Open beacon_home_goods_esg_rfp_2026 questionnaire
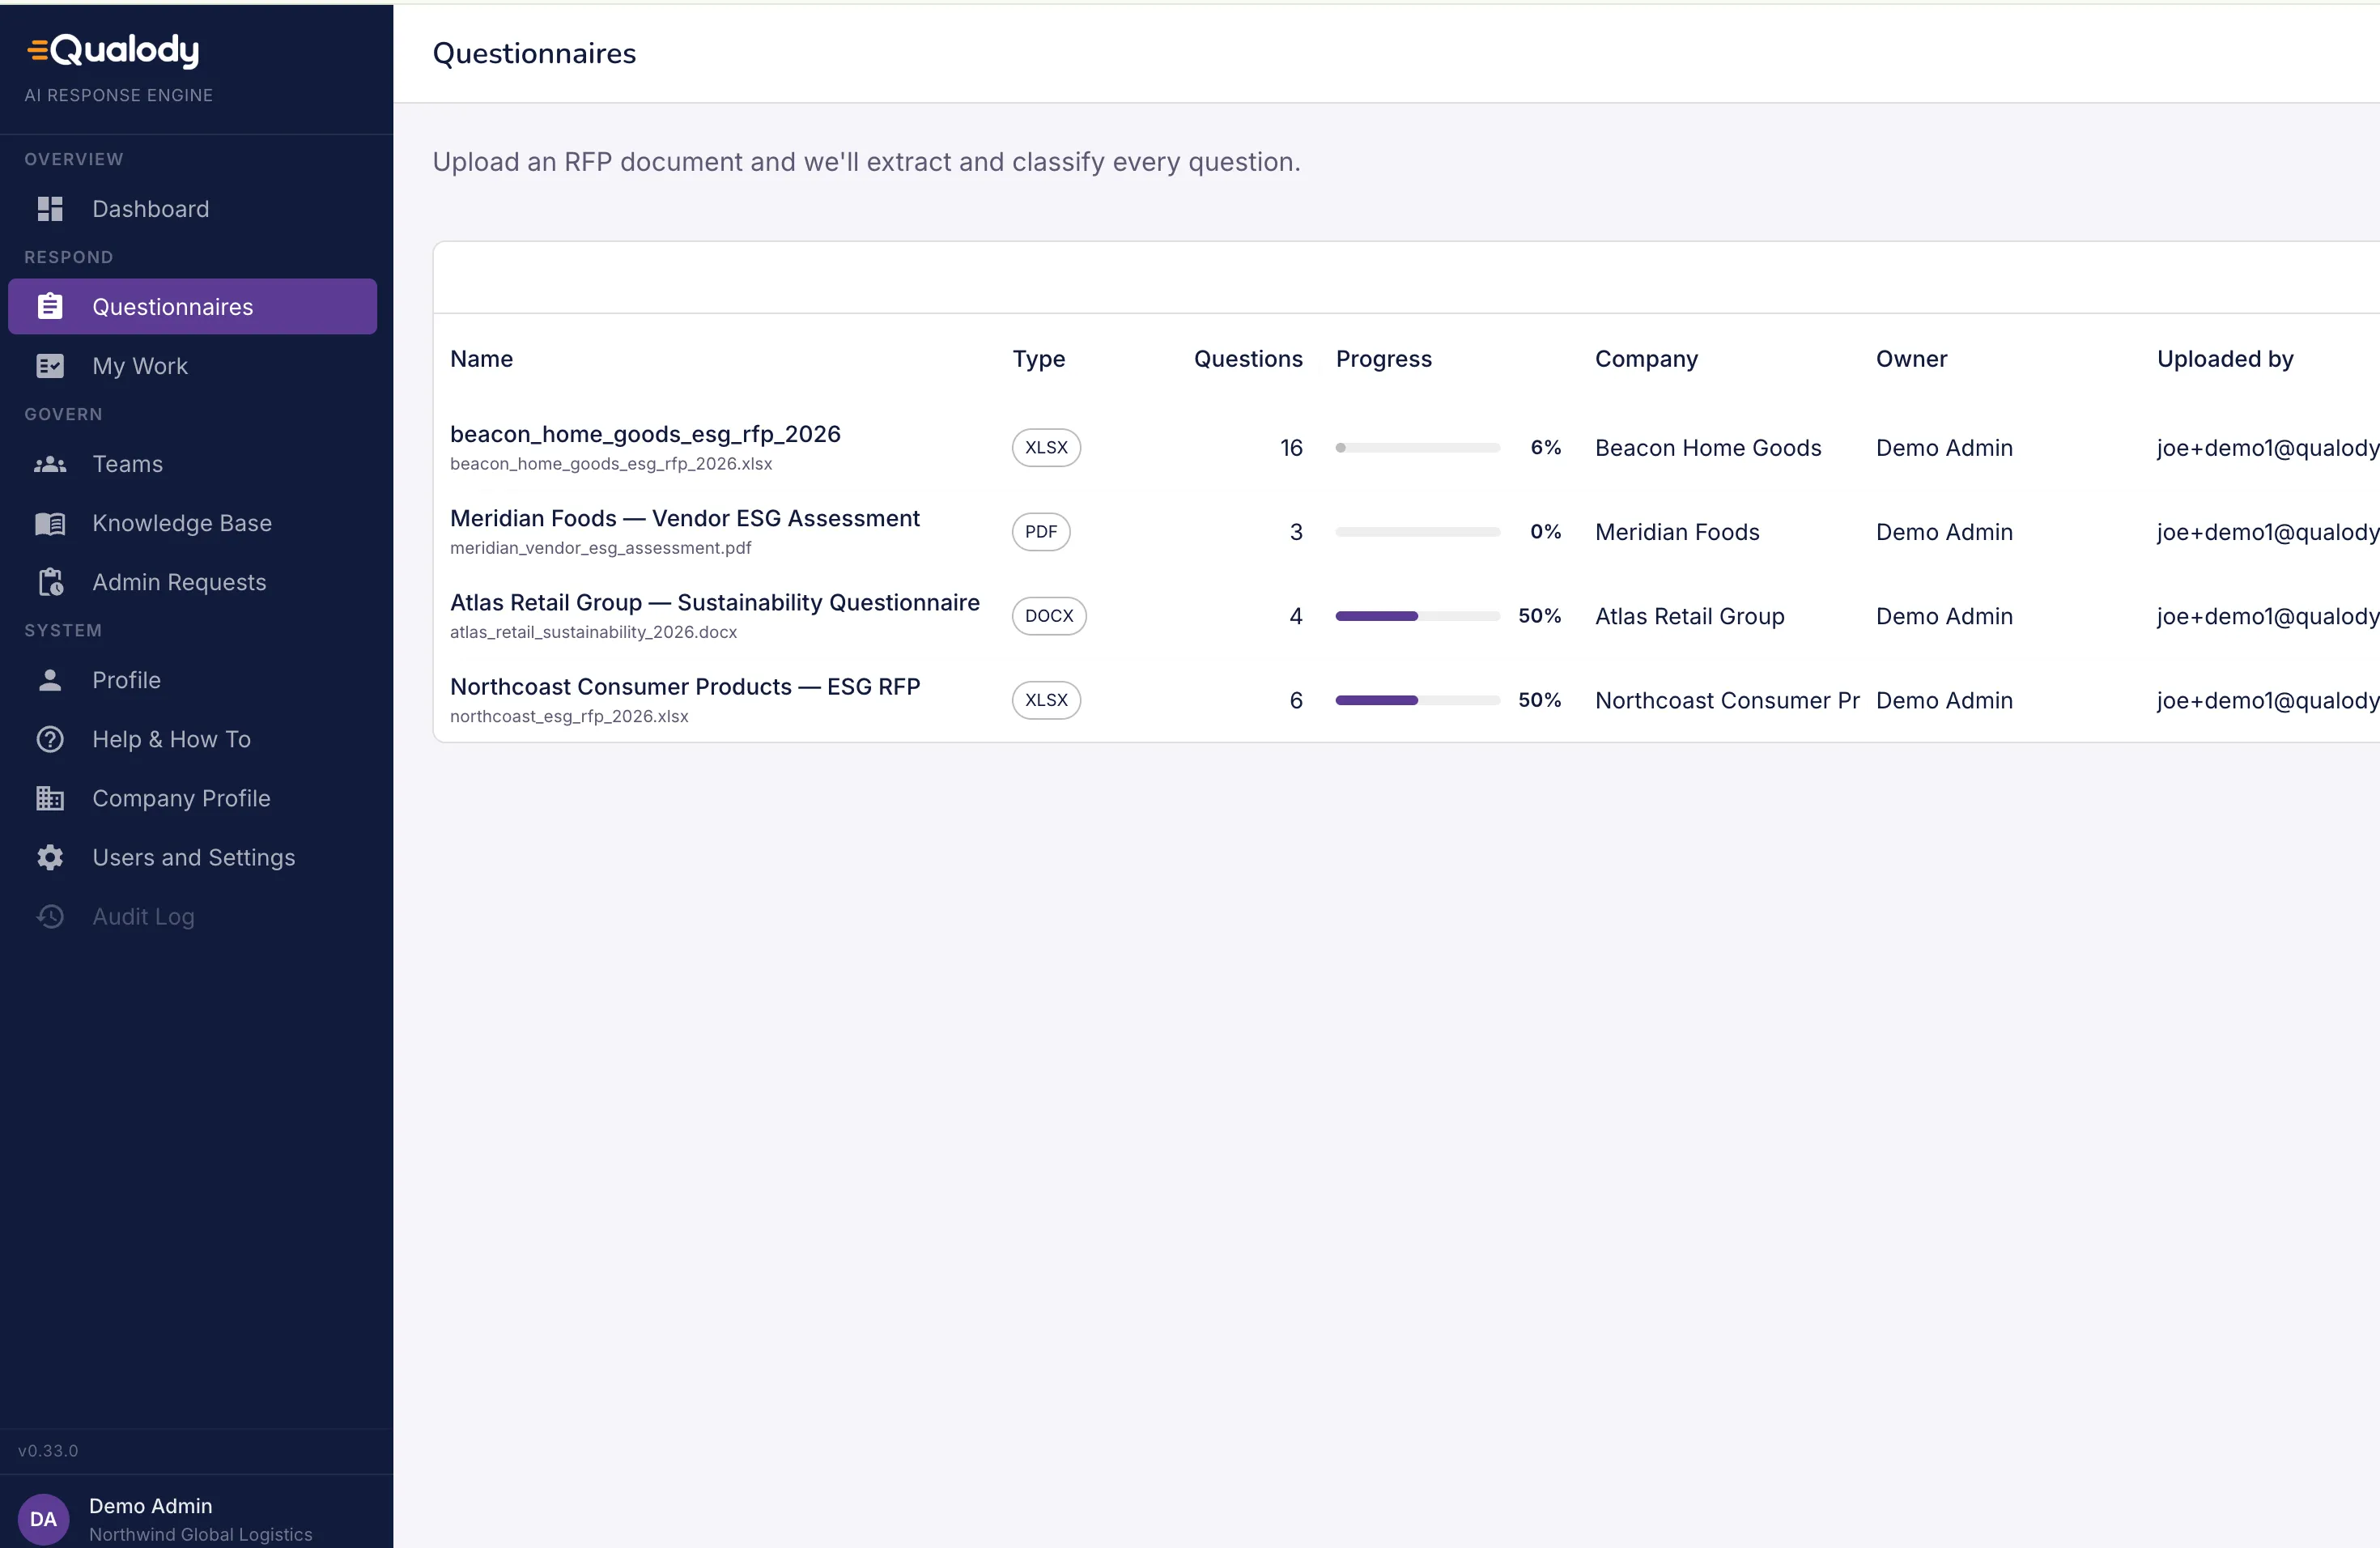 (645, 434)
